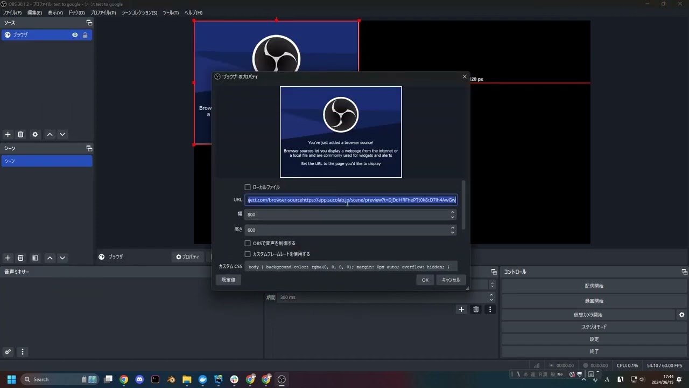The image size is (689, 388).
Task: Decrease width 800 value with down arrow
Action: pos(453,217)
